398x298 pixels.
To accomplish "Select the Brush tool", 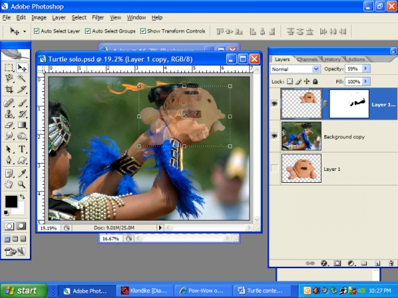I will (x=22, y=103).
